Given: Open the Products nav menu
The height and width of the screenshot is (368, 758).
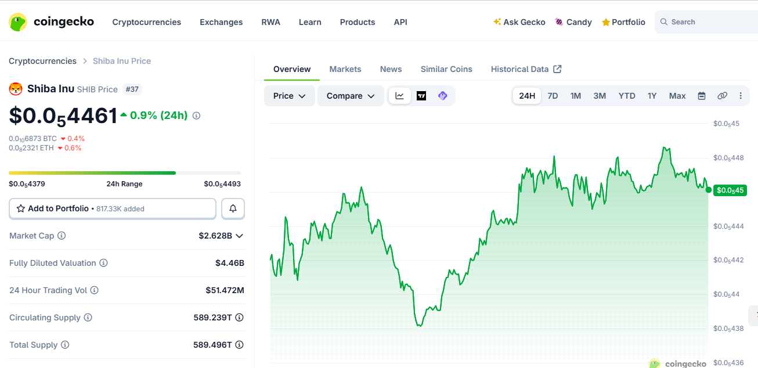Looking at the screenshot, I should [x=358, y=22].
